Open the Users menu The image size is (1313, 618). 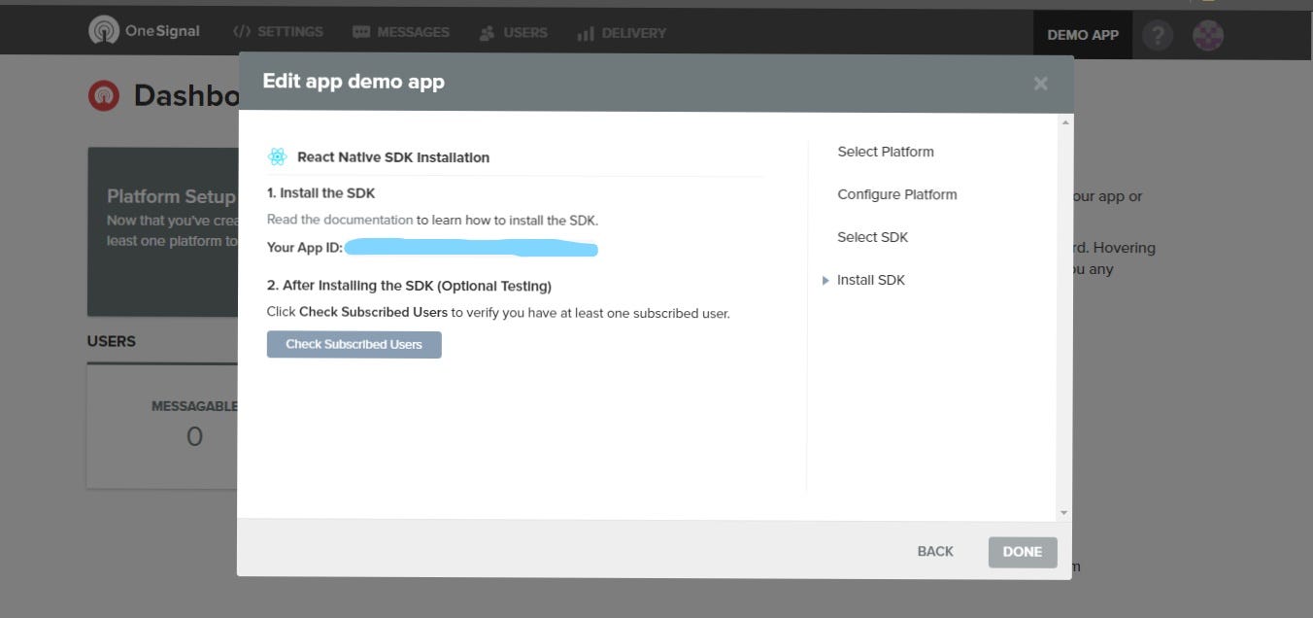[x=514, y=33]
